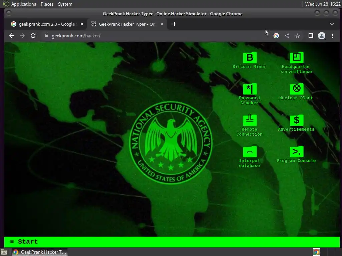Click the National Security Agency seal

click(x=171, y=143)
